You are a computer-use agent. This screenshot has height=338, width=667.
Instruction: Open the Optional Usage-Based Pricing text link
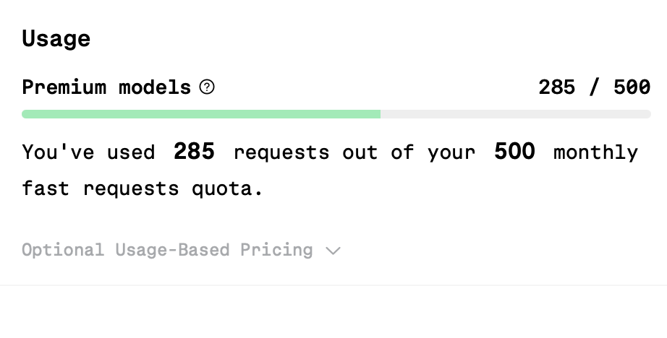[167, 250]
